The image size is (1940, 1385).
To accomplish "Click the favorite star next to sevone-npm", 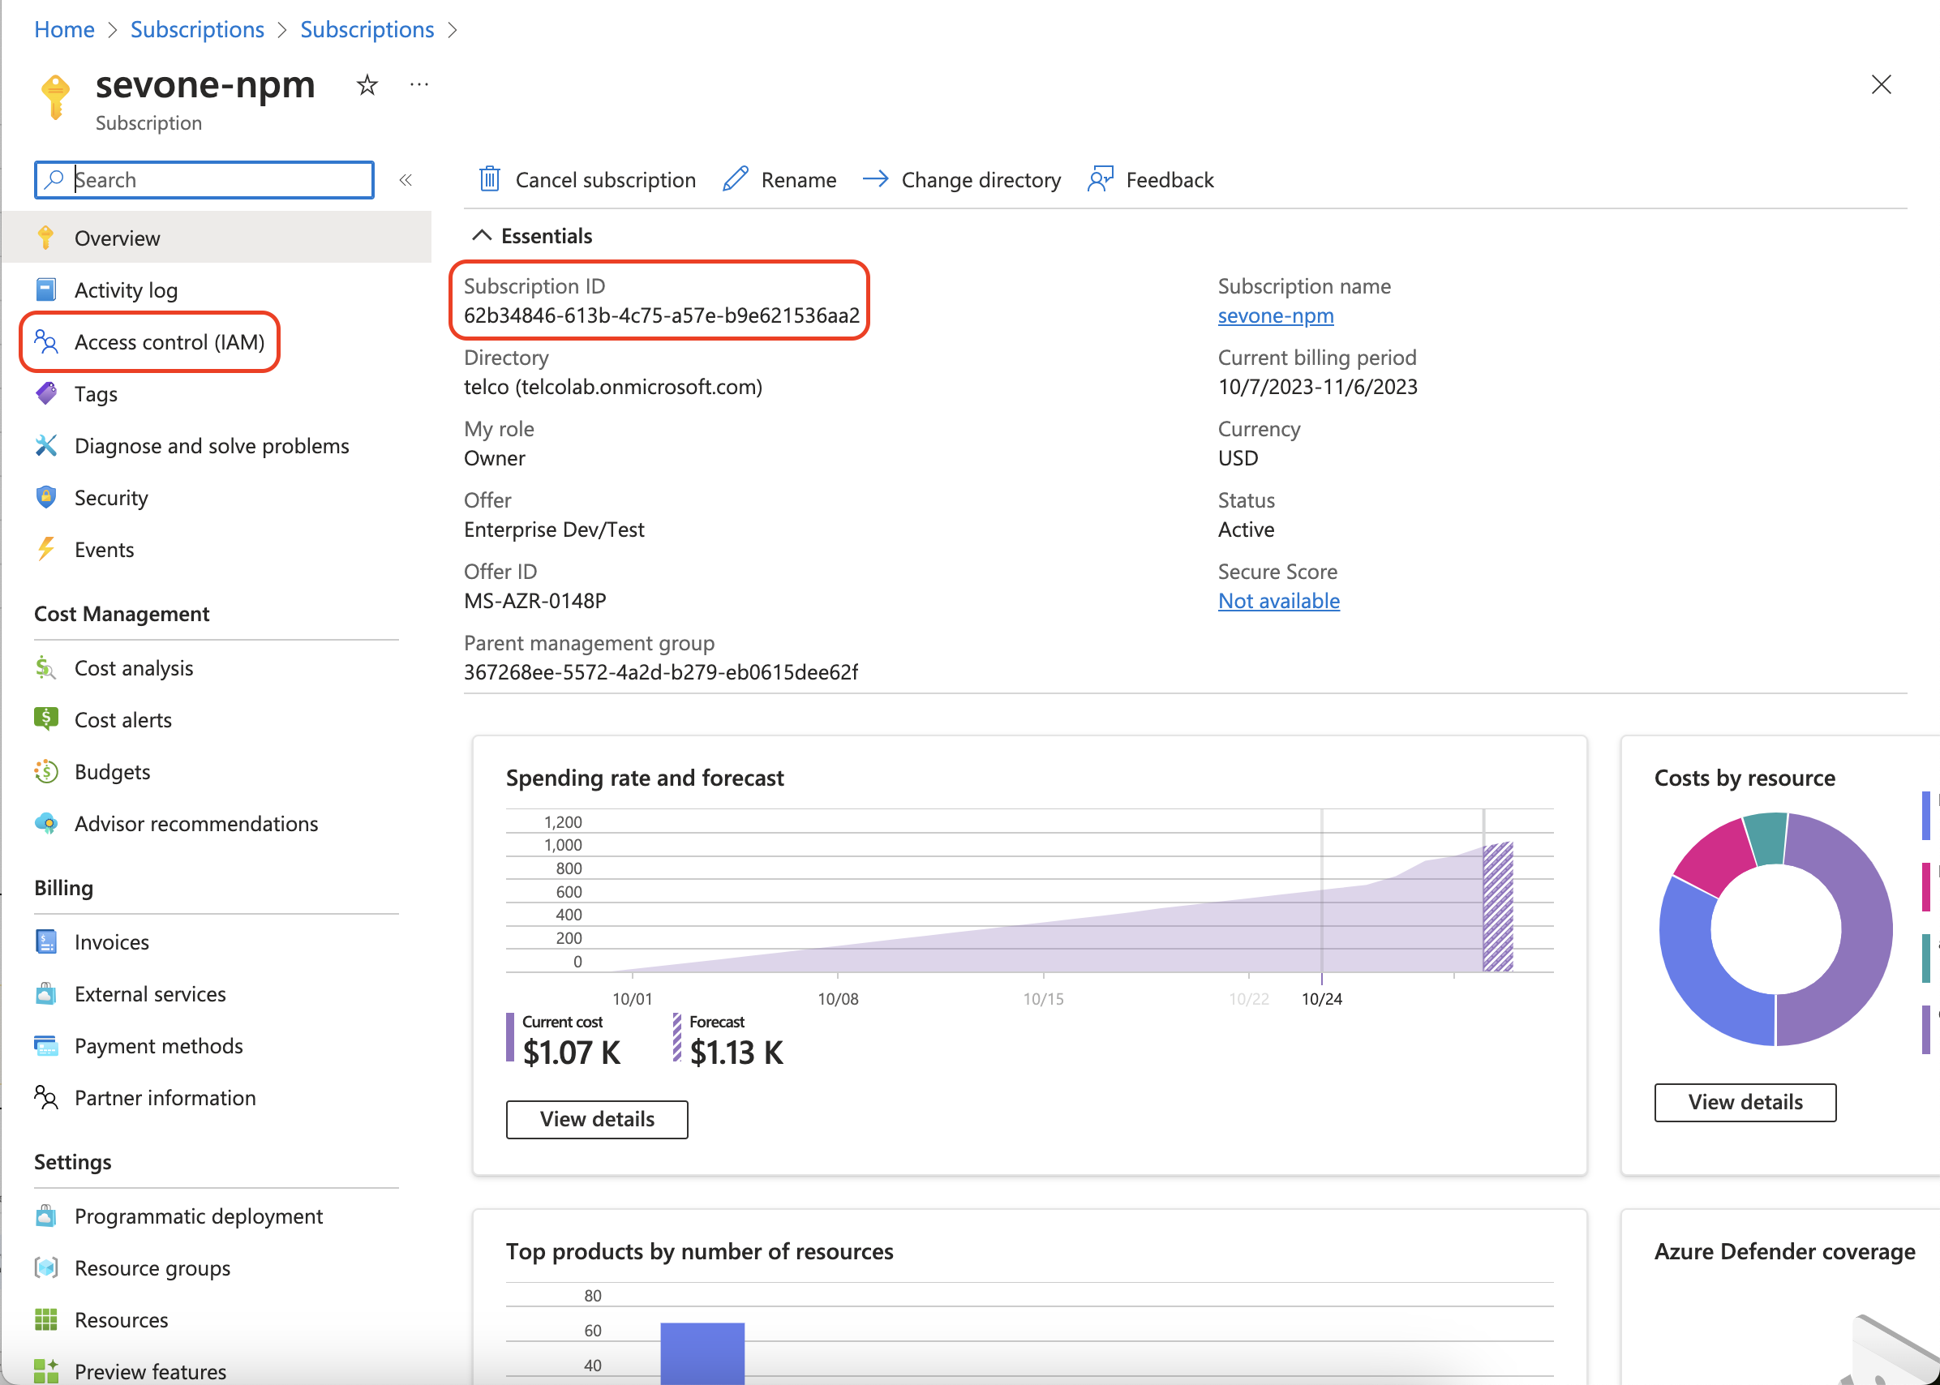I will (367, 84).
